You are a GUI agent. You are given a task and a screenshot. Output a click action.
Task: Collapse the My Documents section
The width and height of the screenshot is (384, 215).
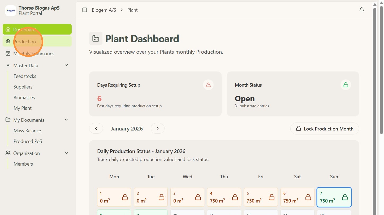coord(66,120)
